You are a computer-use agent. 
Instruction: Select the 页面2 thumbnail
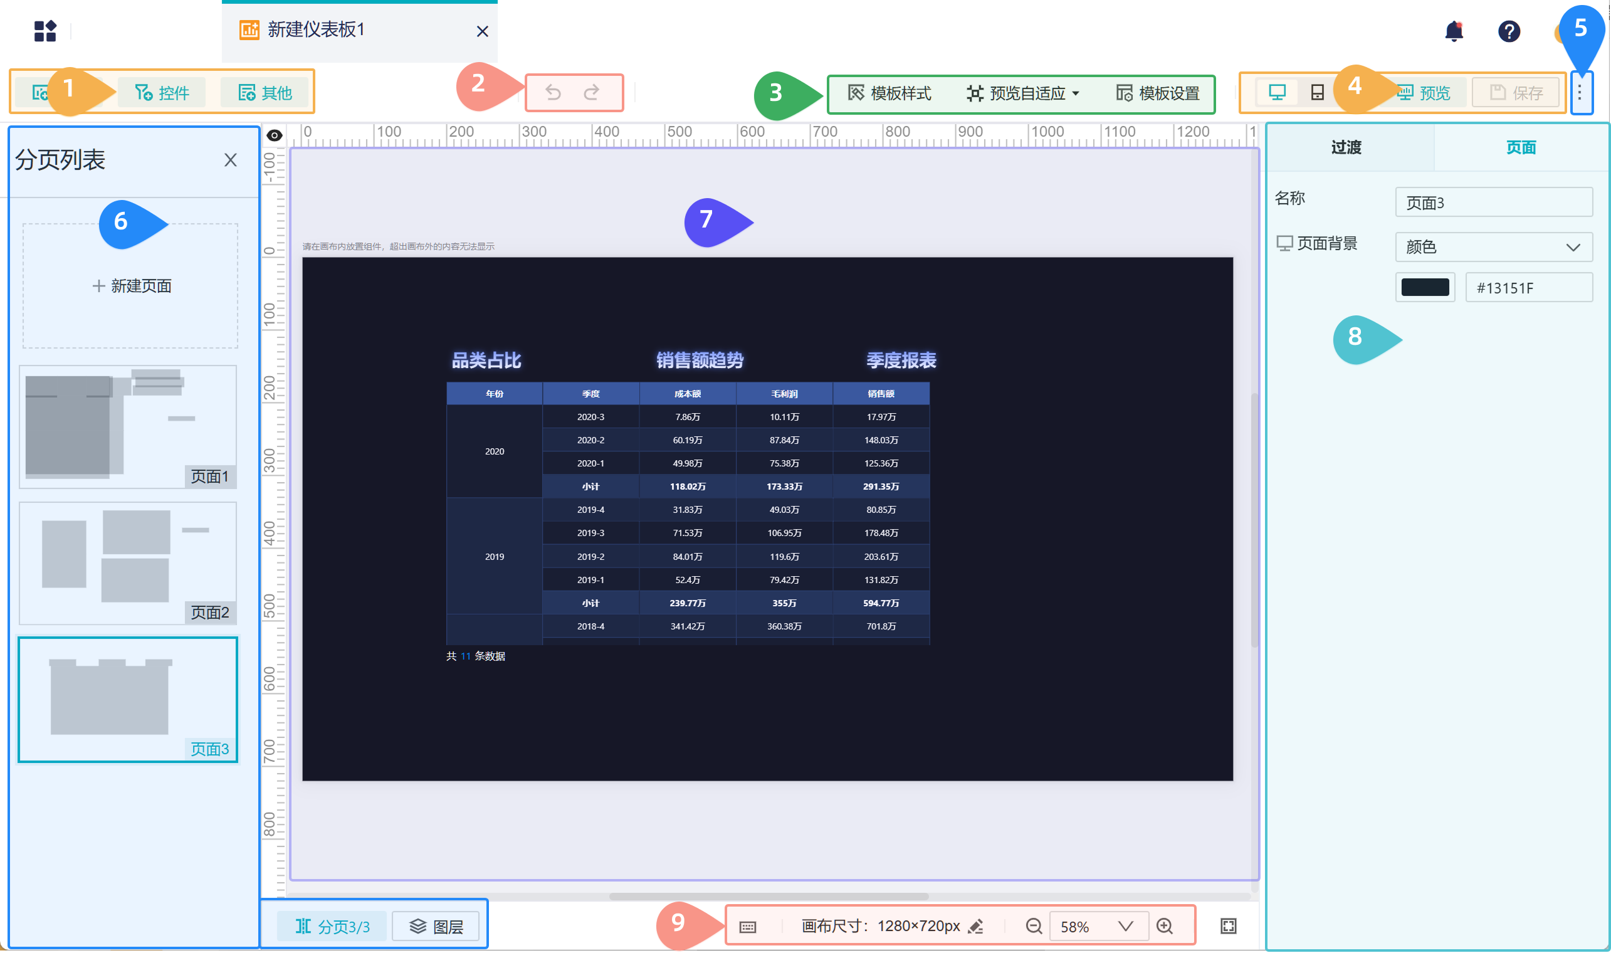pos(128,563)
